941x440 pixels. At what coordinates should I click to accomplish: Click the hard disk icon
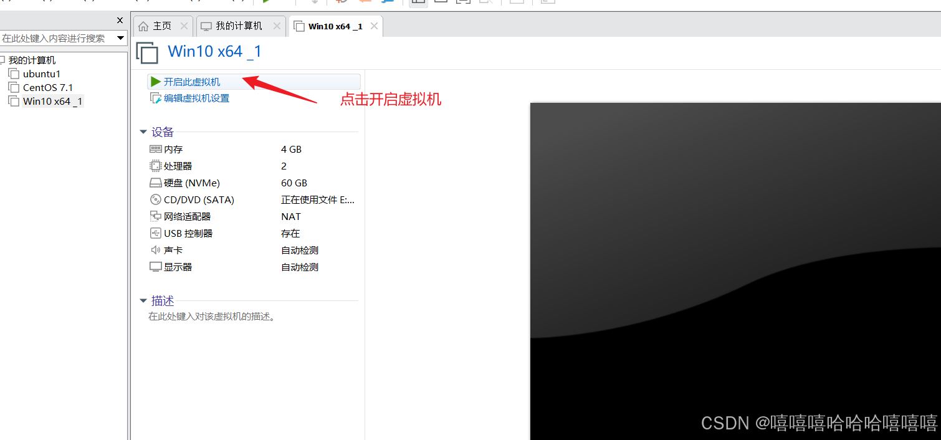156,183
